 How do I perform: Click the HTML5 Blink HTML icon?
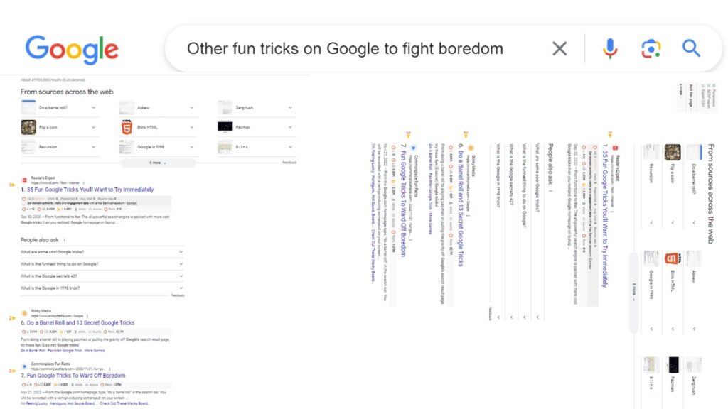127,127
